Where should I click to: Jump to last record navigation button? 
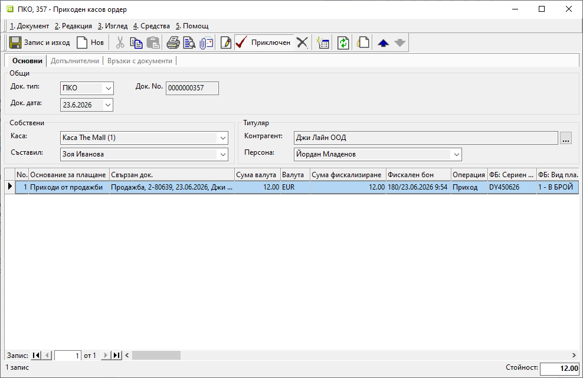click(117, 356)
